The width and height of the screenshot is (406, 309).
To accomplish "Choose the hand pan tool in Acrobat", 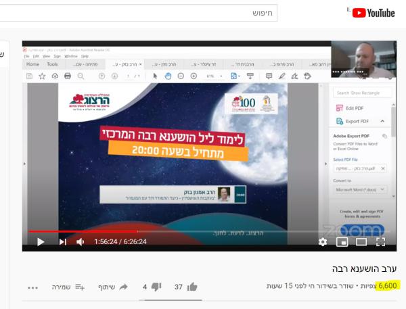I will [x=168, y=76].
